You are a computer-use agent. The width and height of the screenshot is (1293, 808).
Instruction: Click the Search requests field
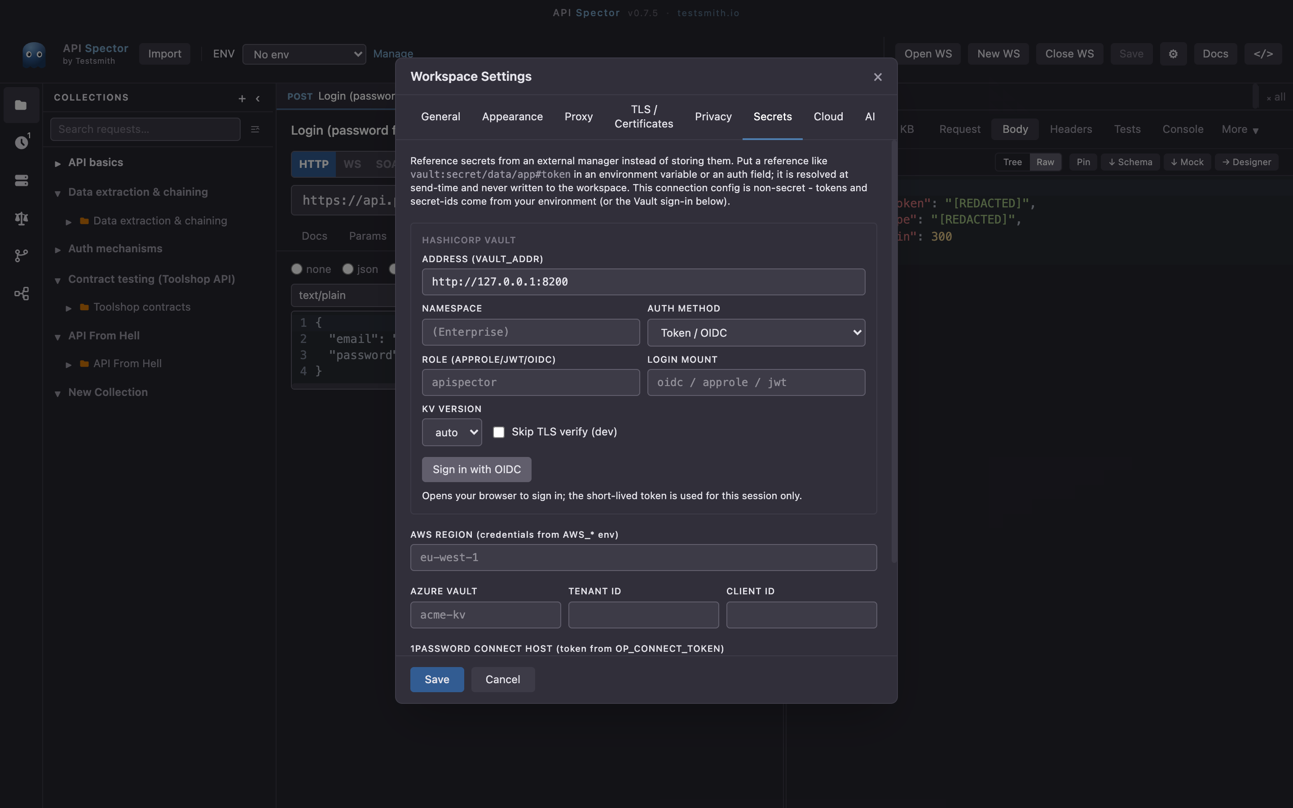pos(145,129)
